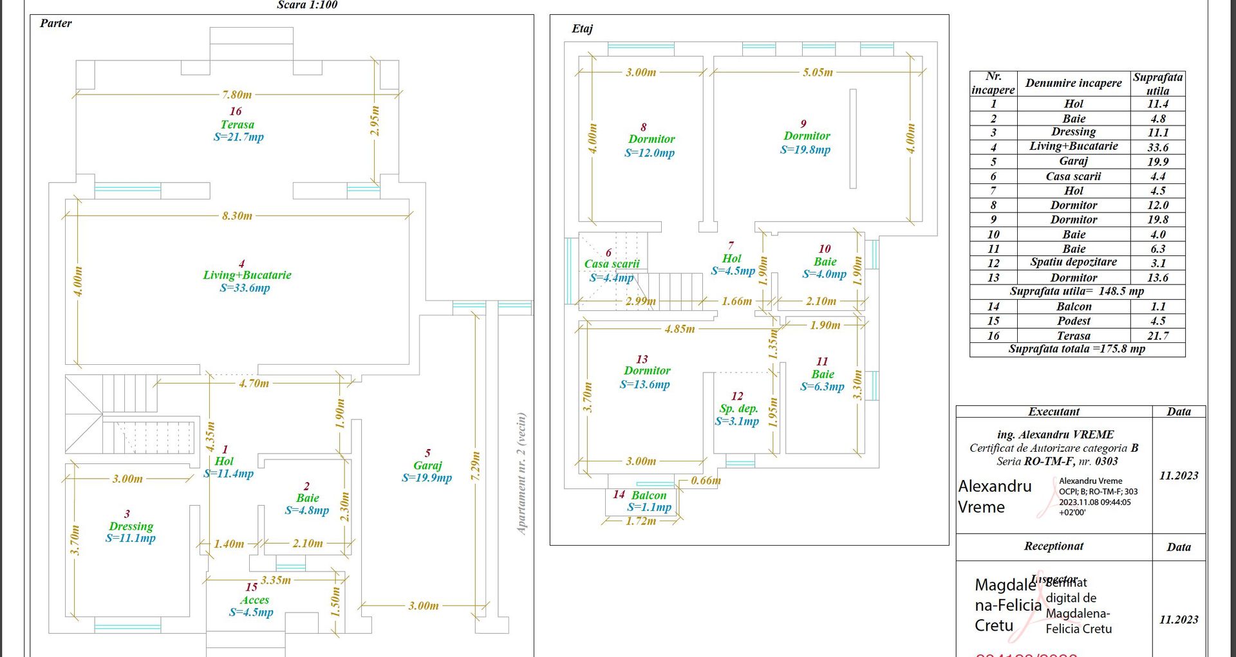Click the Parter heading text

click(x=56, y=23)
